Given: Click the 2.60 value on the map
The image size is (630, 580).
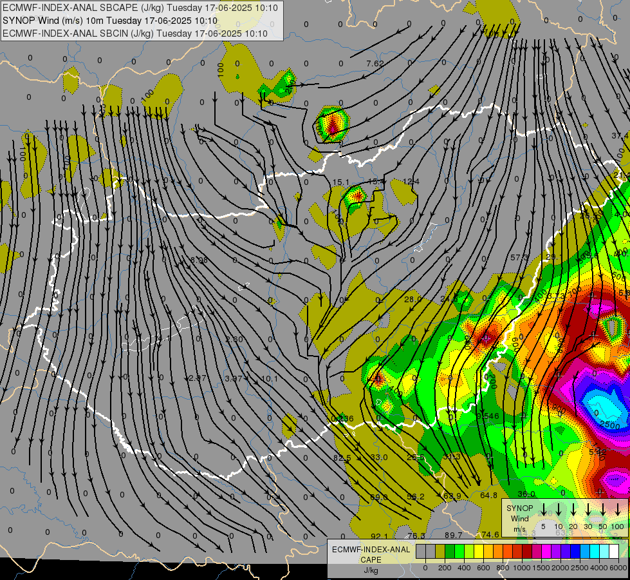Looking at the screenshot, I should [234, 340].
